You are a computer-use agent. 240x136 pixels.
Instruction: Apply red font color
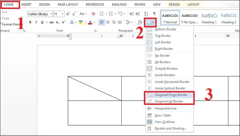(90, 22)
